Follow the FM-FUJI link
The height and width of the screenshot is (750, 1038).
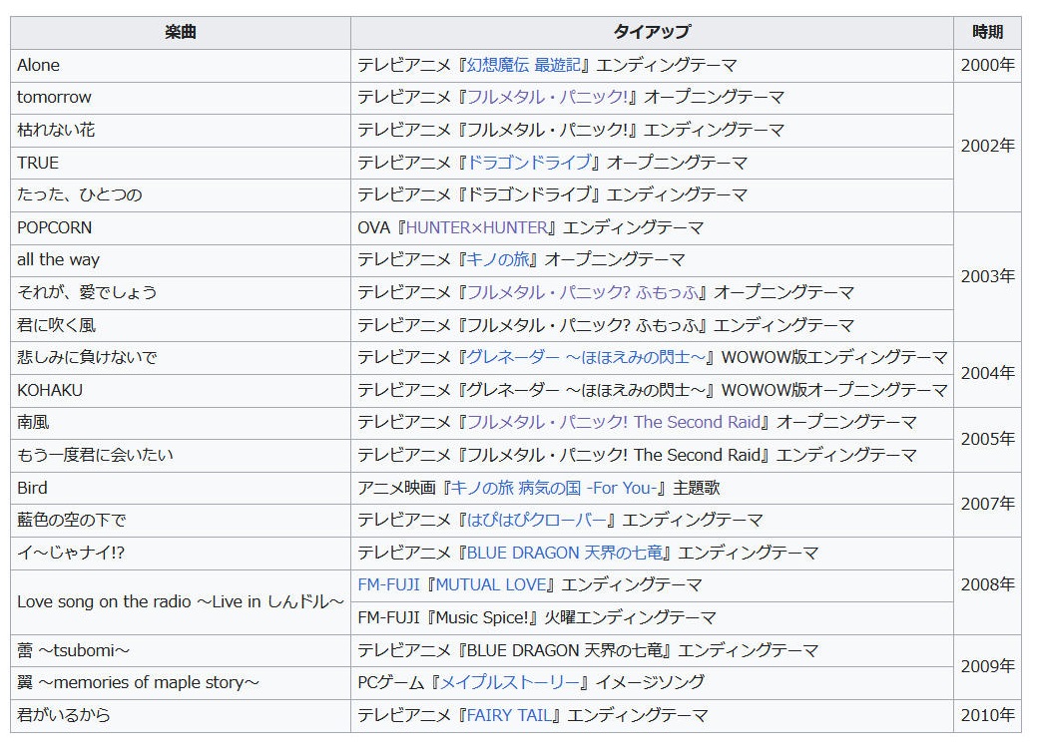[388, 584]
